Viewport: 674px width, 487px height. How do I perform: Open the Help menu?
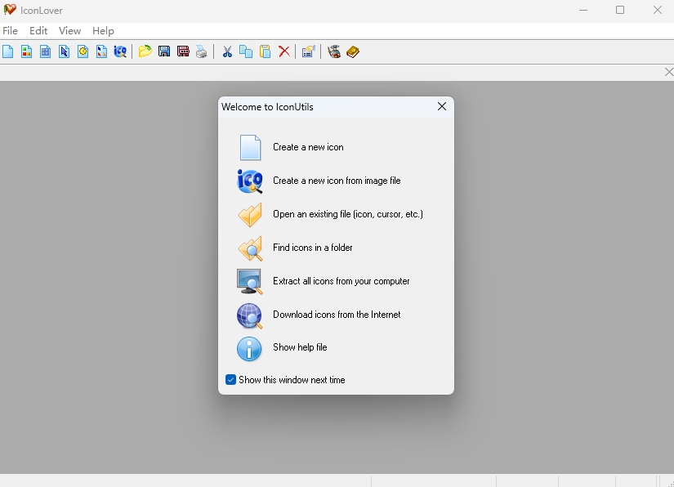(103, 31)
